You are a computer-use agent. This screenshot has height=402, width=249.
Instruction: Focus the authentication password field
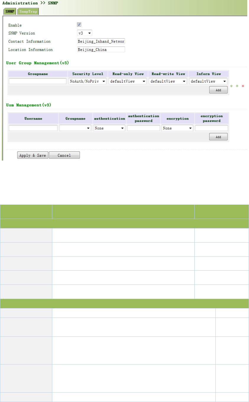(144, 128)
